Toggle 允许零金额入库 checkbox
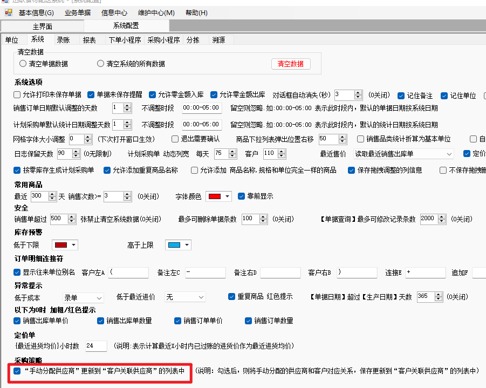The height and width of the screenshot is (388, 486). click(152, 94)
